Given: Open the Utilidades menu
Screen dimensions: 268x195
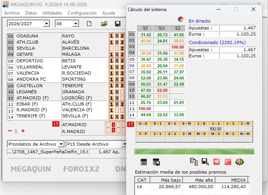Looking at the screenshot, I should [x=52, y=13].
